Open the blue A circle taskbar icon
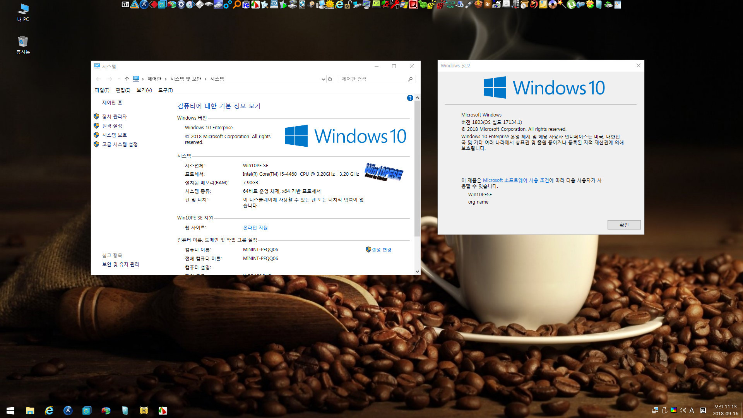743x418 pixels. 68,410
